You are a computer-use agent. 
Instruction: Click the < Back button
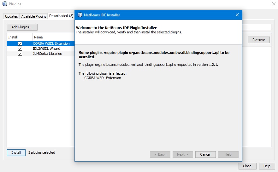(160, 154)
